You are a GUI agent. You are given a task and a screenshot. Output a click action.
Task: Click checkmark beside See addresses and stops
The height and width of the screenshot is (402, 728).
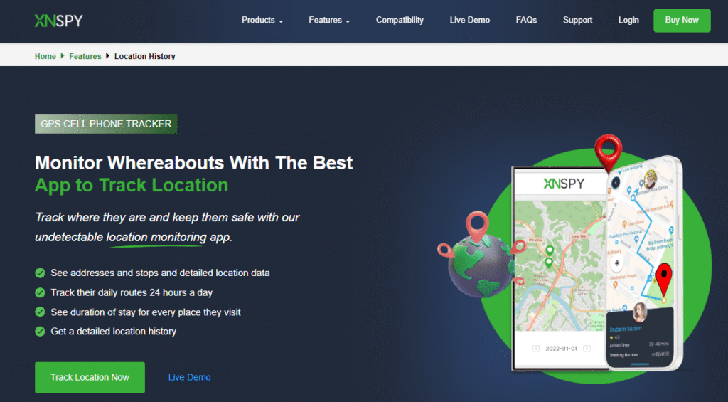(40, 273)
